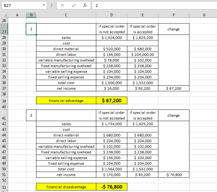The width and height of the screenshot is (217, 192).
Task: Select column G header
Action: 204,15
